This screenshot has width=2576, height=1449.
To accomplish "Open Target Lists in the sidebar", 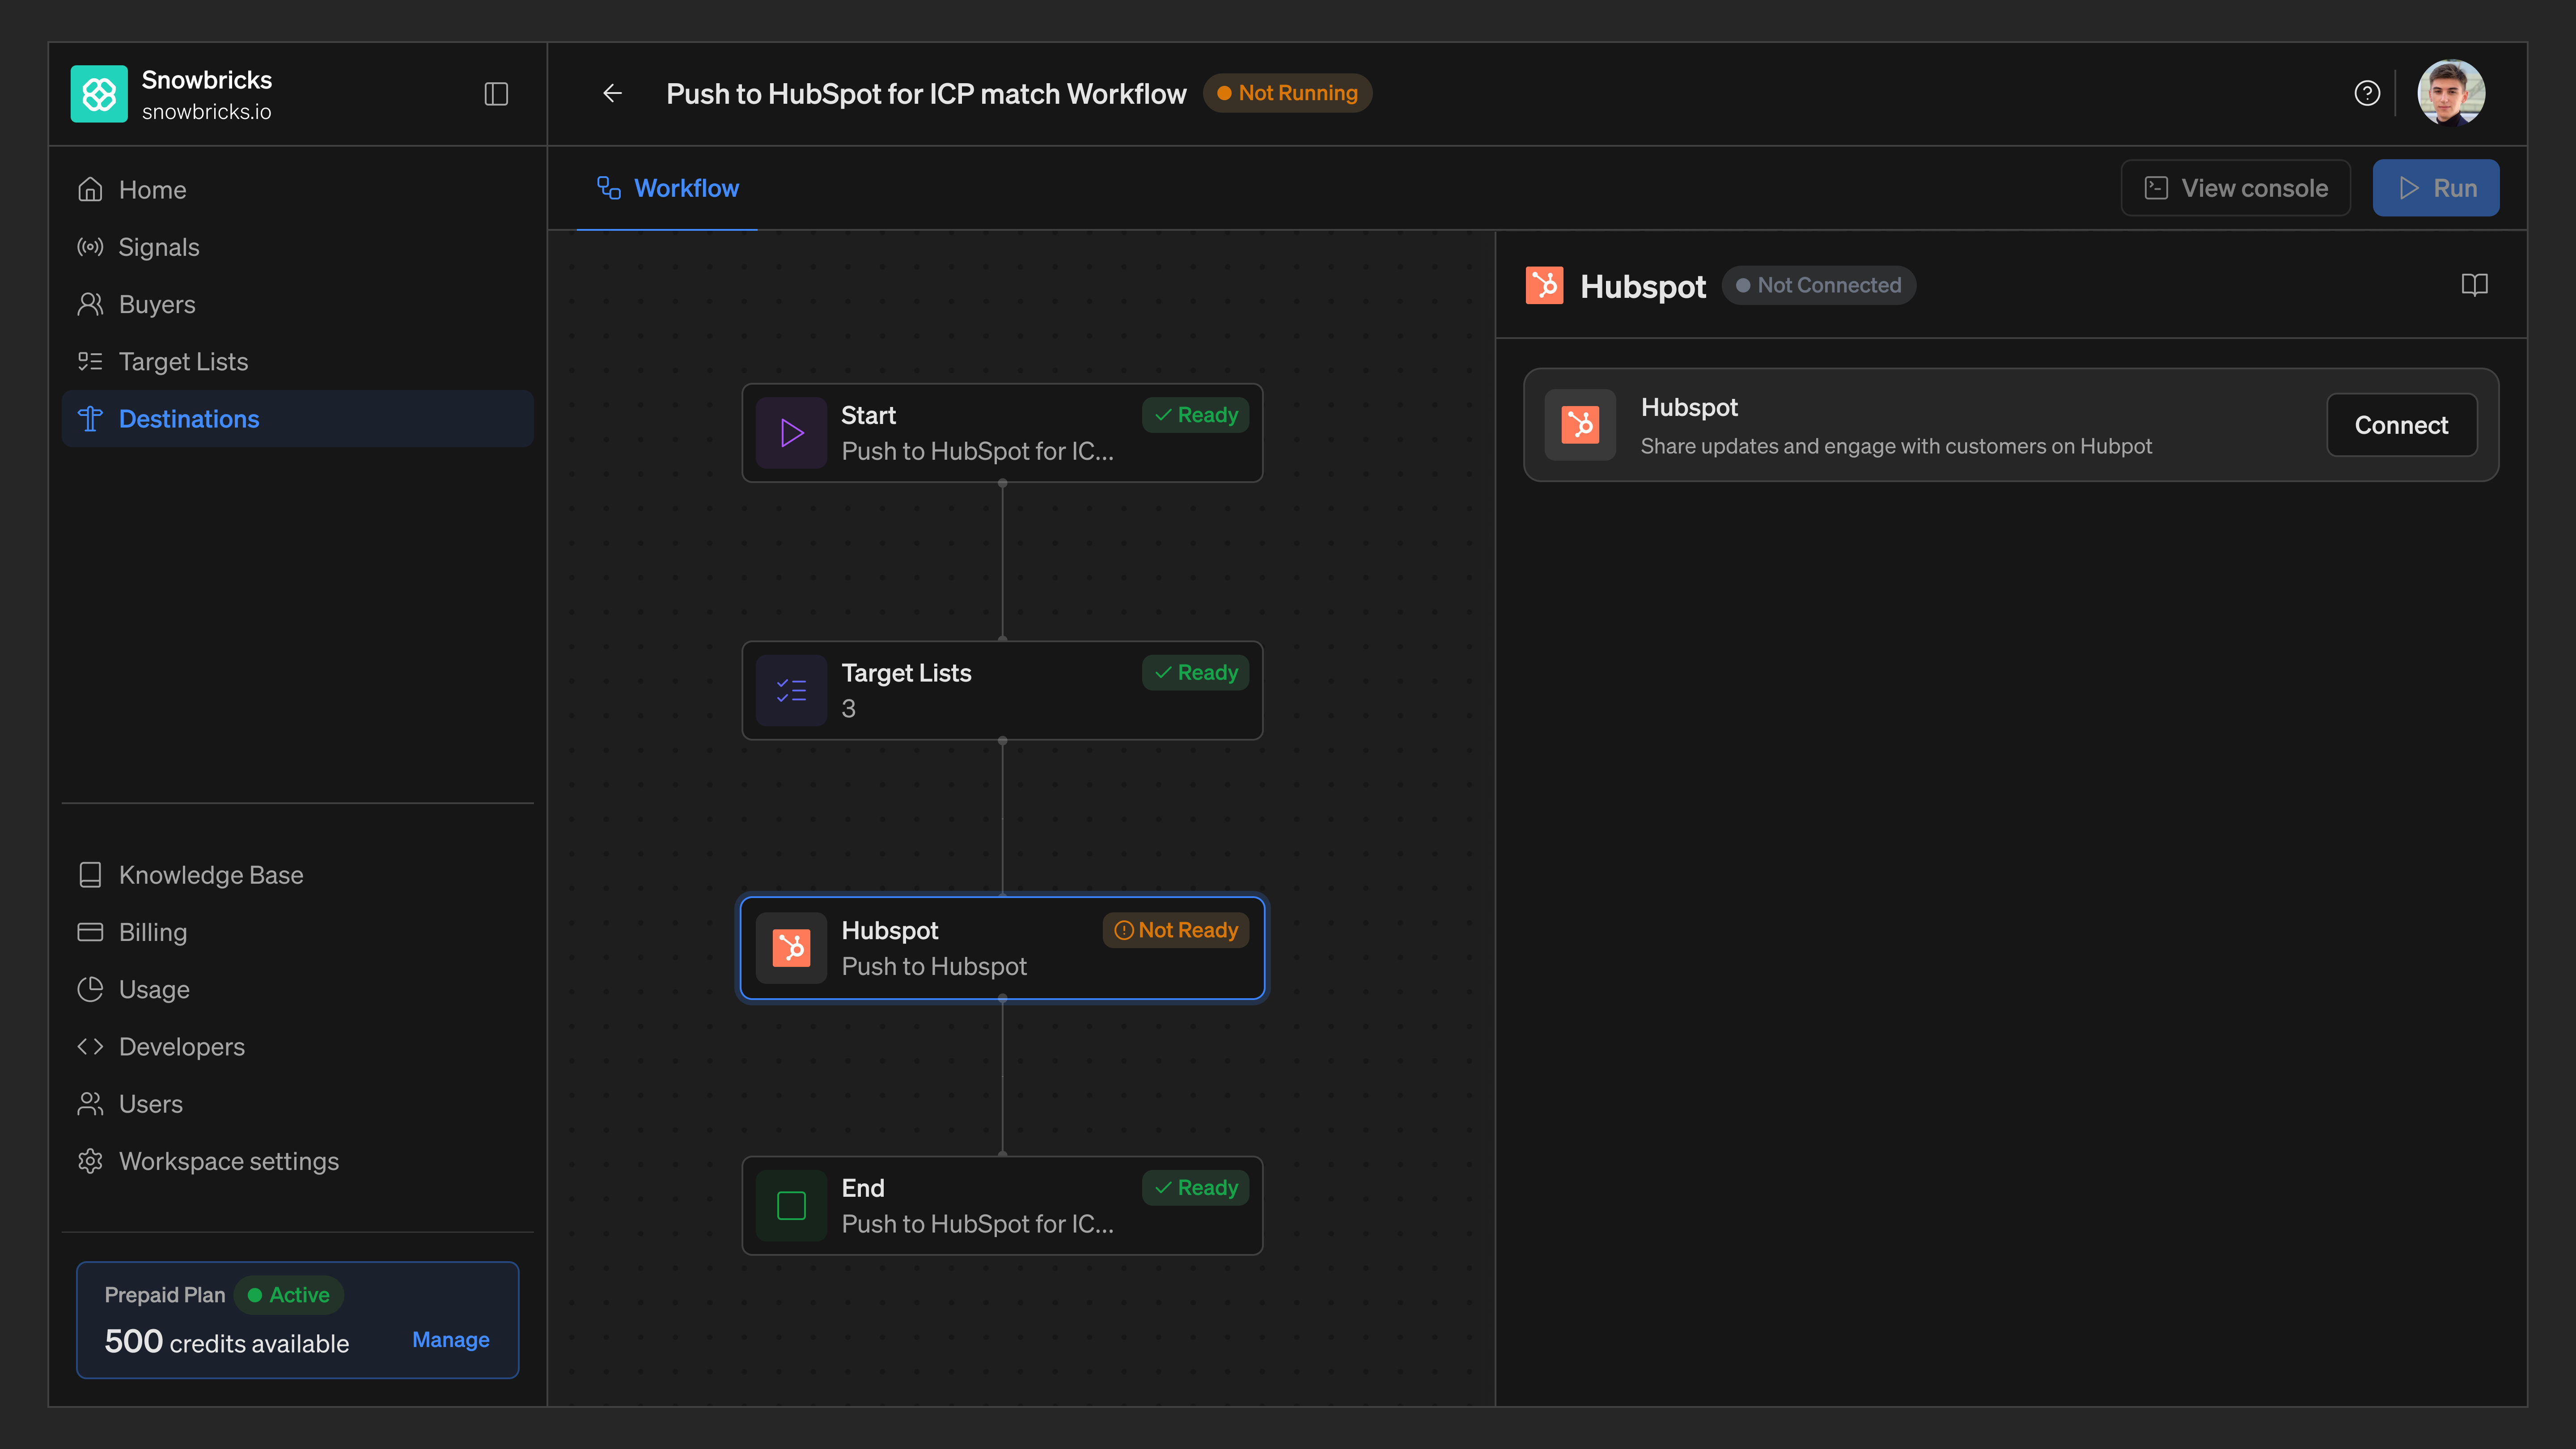I will coord(298,362).
